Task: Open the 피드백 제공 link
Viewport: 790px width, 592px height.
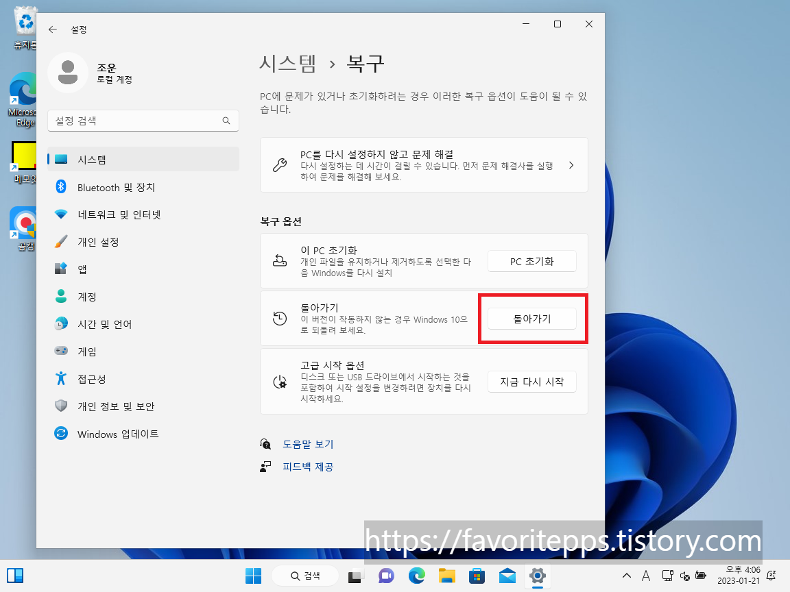Action: click(308, 467)
